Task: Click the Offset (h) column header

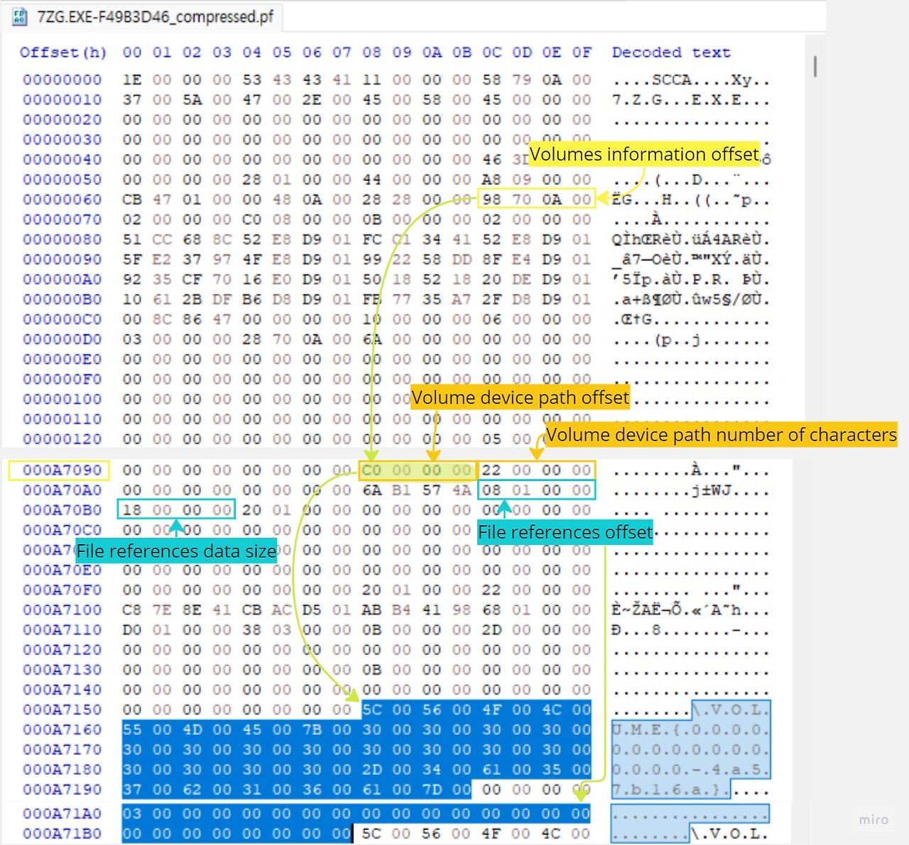Action: pyautogui.click(x=62, y=52)
